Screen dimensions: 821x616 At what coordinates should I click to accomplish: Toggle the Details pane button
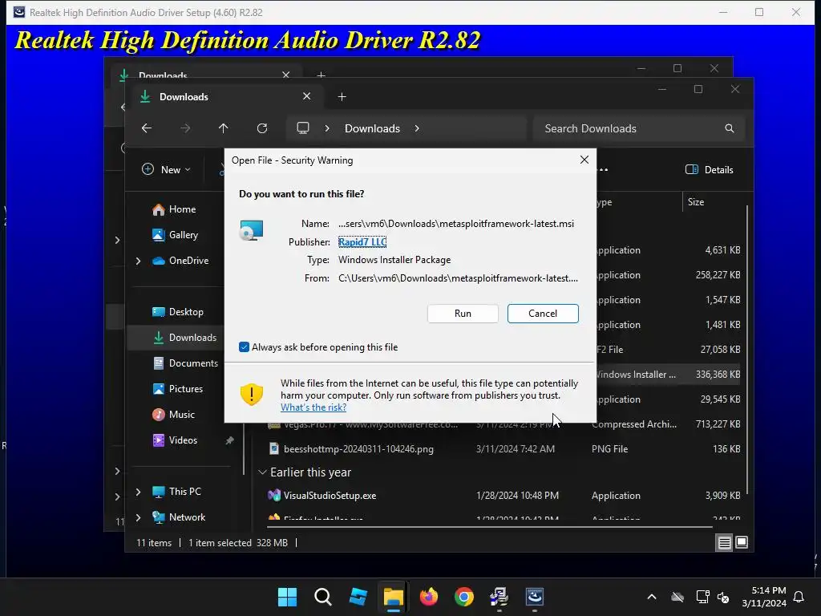point(710,170)
